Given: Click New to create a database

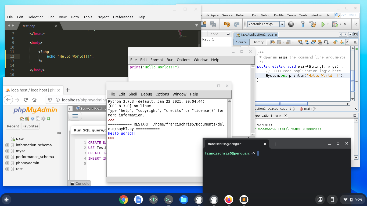Looking at the screenshot, I should pos(20,139).
